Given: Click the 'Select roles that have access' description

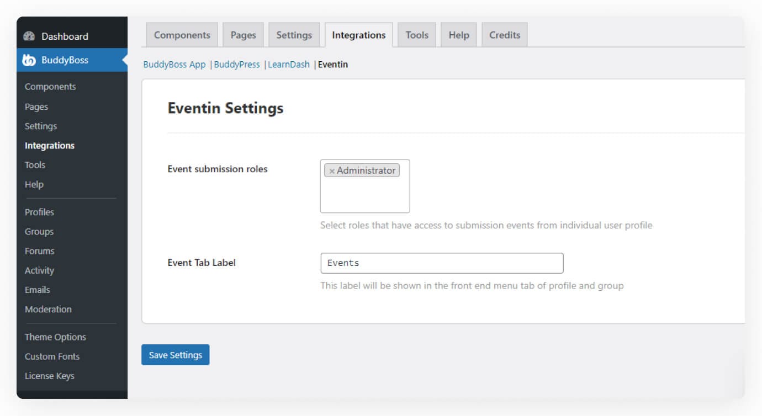Looking at the screenshot, I should 486,225.
